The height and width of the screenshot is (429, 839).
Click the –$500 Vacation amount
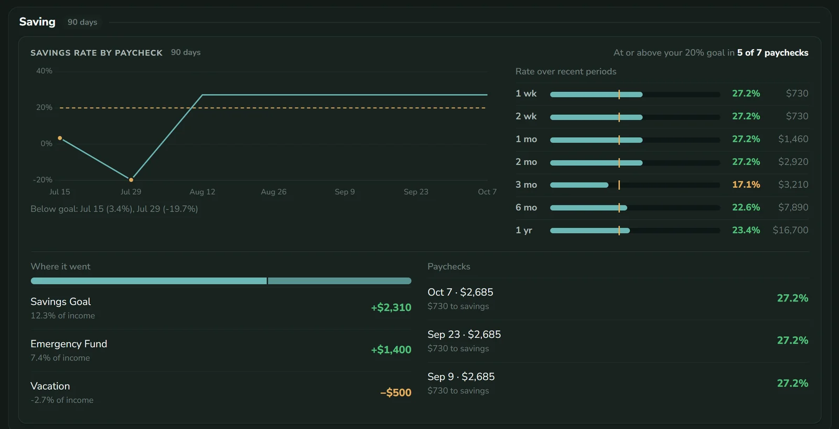(396, 392)
